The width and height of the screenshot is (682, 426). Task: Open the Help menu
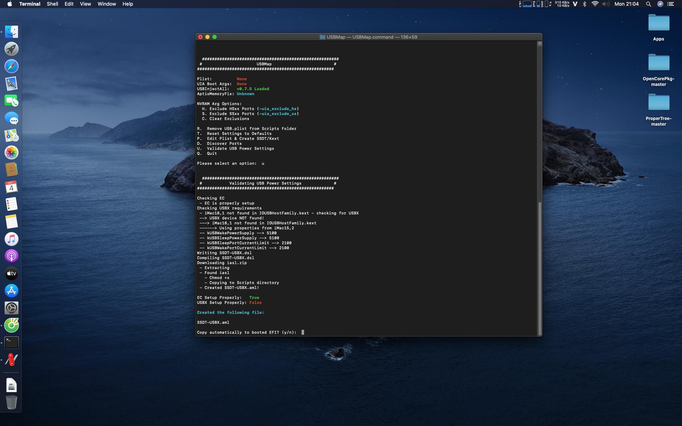click(128, 4)
